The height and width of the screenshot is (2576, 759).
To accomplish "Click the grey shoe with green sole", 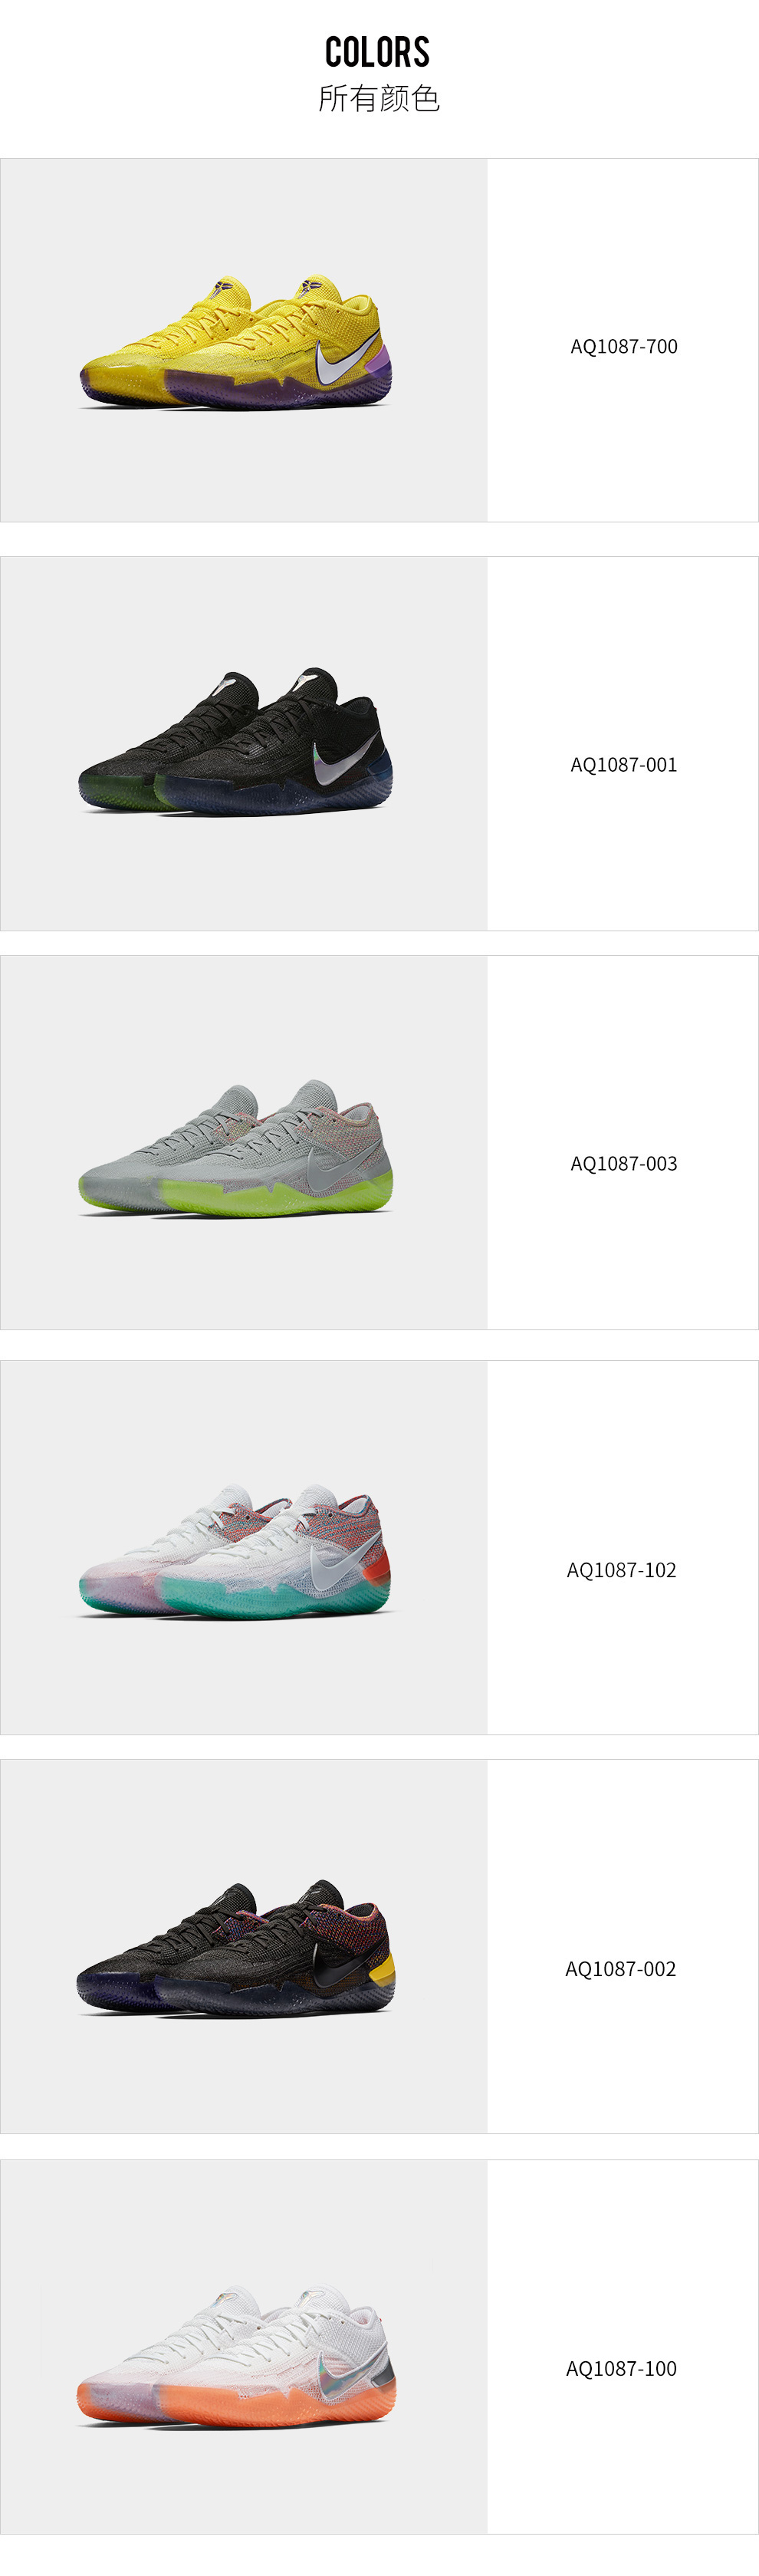I will click(x=236, y=1148).
